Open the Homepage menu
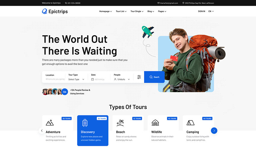Image resolution: width=256 pixels, height=151 pixels. tap(105, 11)
